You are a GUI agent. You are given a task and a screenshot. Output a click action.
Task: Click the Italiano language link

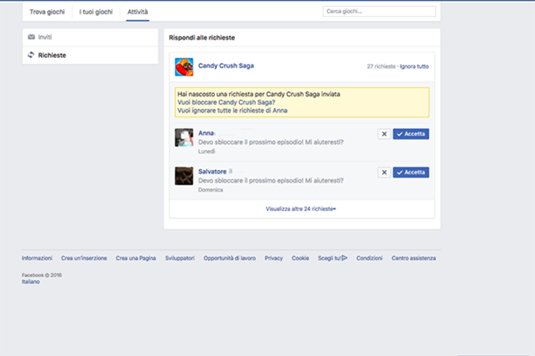point(31,281)
